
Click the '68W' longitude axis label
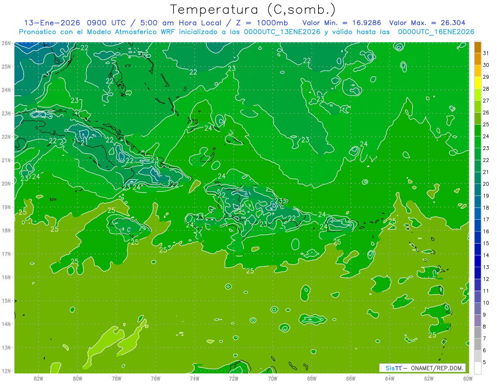coord(312,378)
